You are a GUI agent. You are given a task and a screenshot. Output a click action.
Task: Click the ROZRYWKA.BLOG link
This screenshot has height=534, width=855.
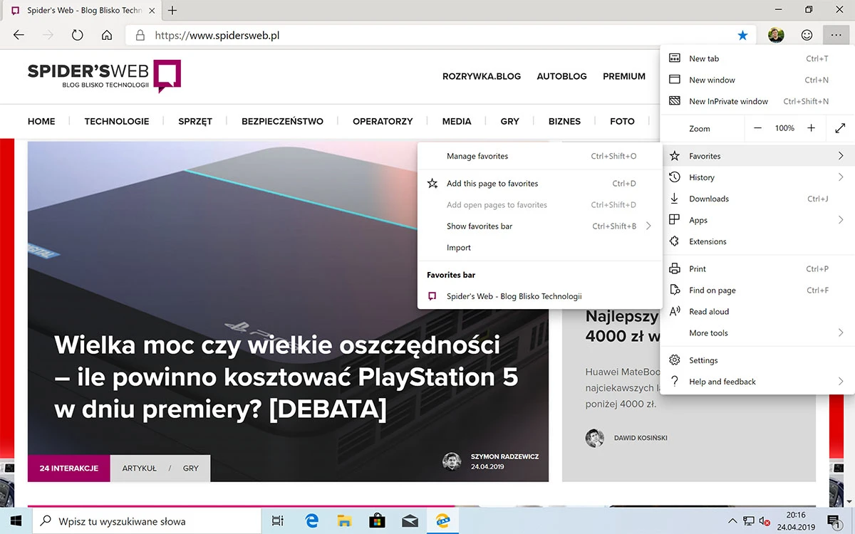tap(482, 76)
